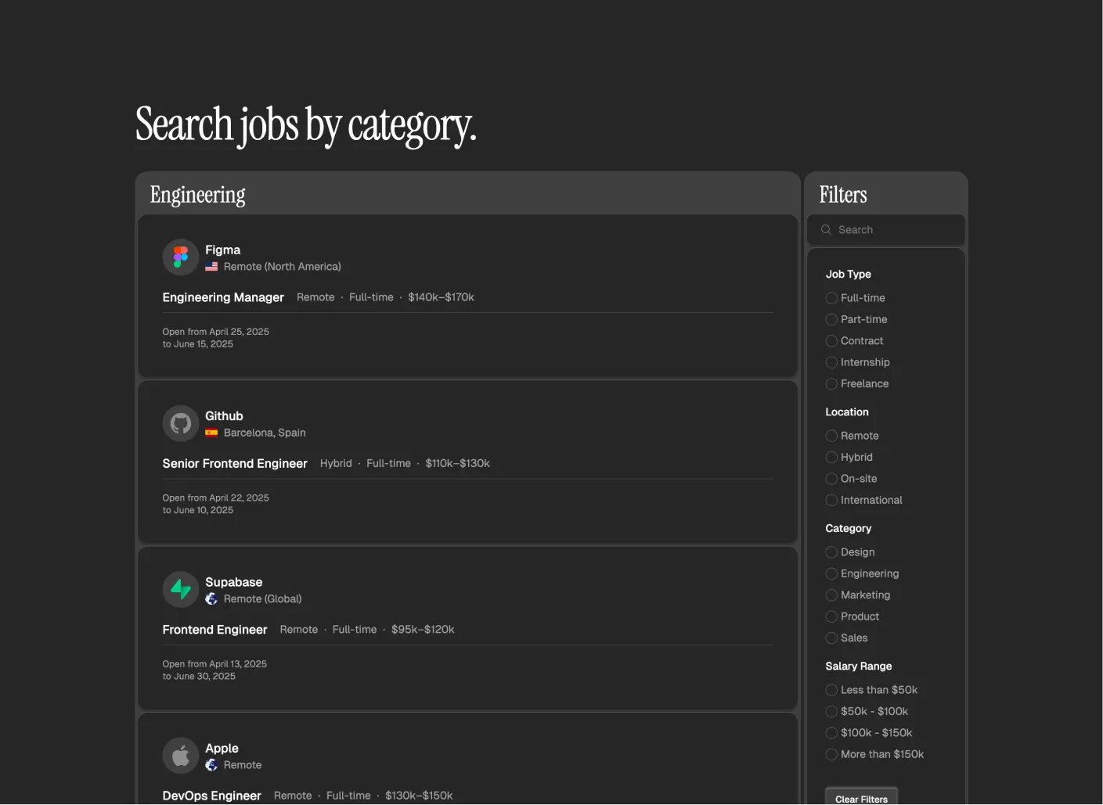This screenshot has width=1103, height=805.
Task: Click the Apple company logo
Action: pos(181,756)
